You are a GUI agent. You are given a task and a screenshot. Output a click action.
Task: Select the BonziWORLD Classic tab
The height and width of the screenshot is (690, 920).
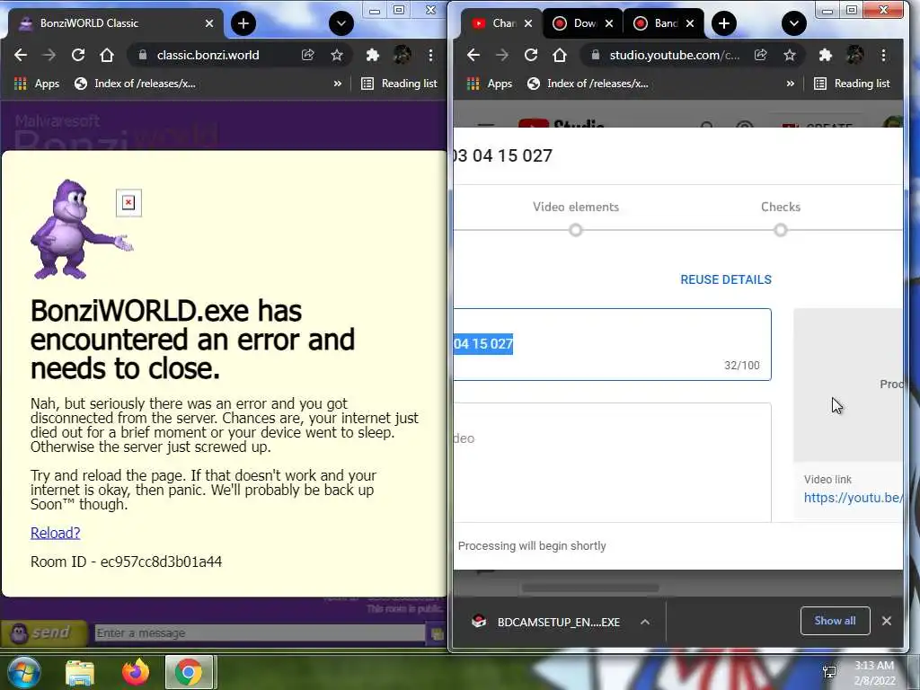coord(114,23)
